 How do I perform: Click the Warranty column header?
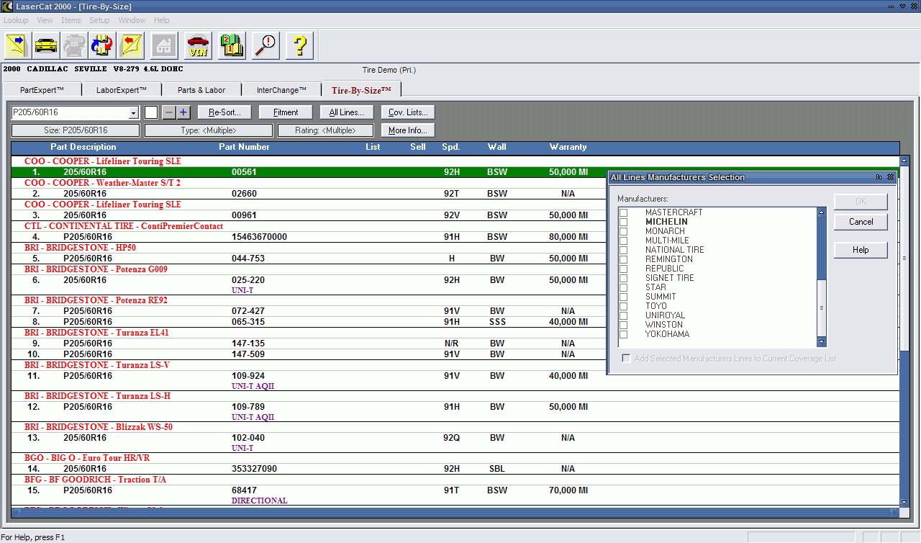pos(568,147)
